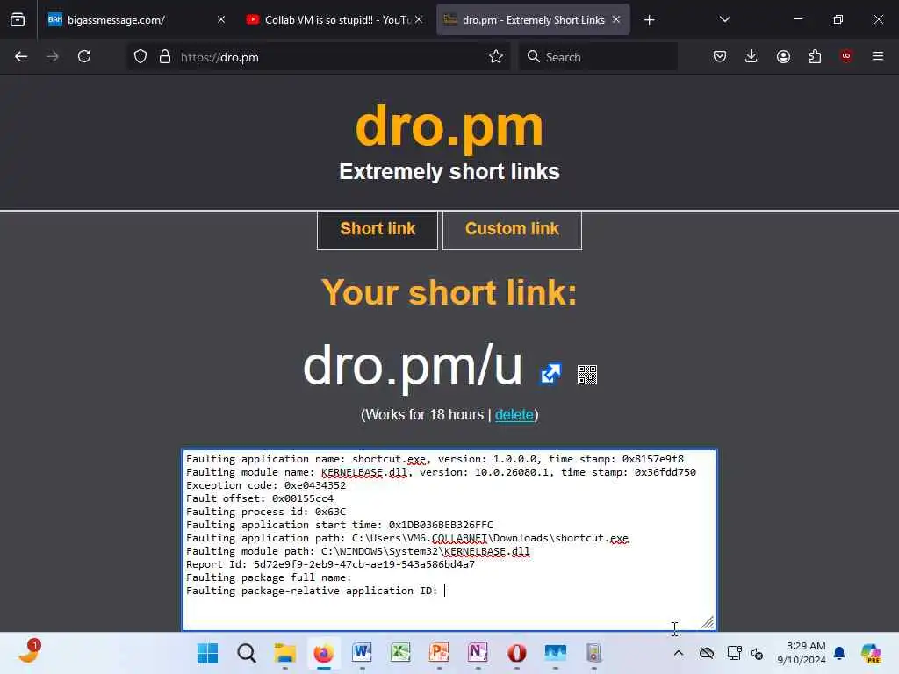Switch to Collab VM YouTube tab
899x674 pixels.
(334, 19)
